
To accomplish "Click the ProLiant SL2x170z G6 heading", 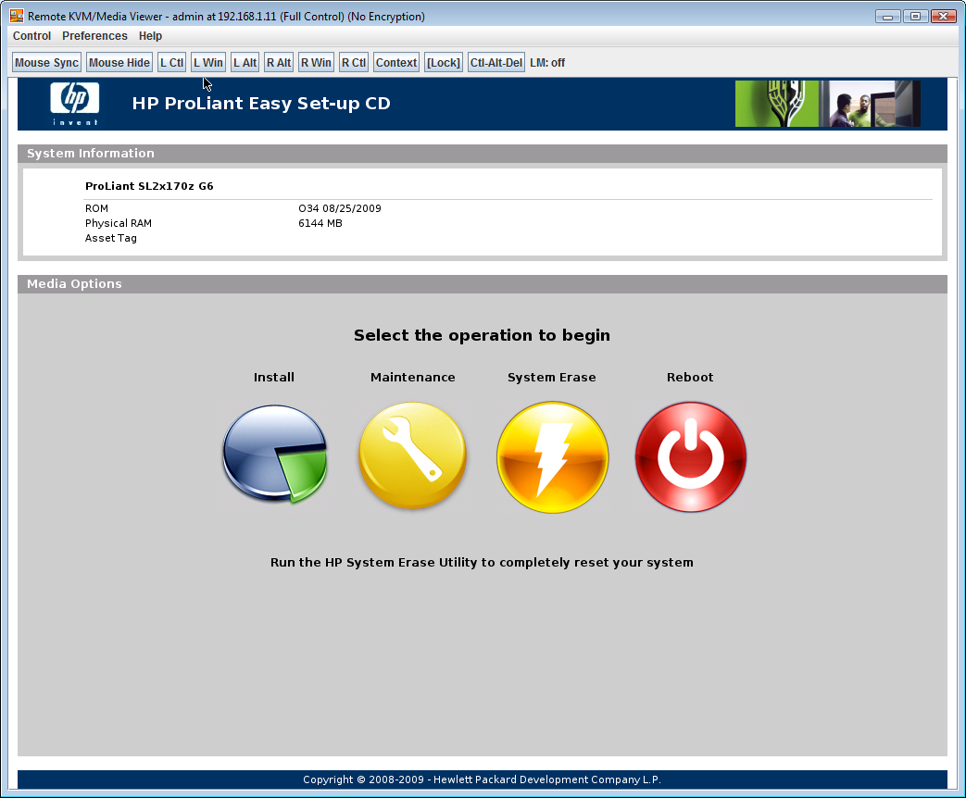I will [149, 186].
